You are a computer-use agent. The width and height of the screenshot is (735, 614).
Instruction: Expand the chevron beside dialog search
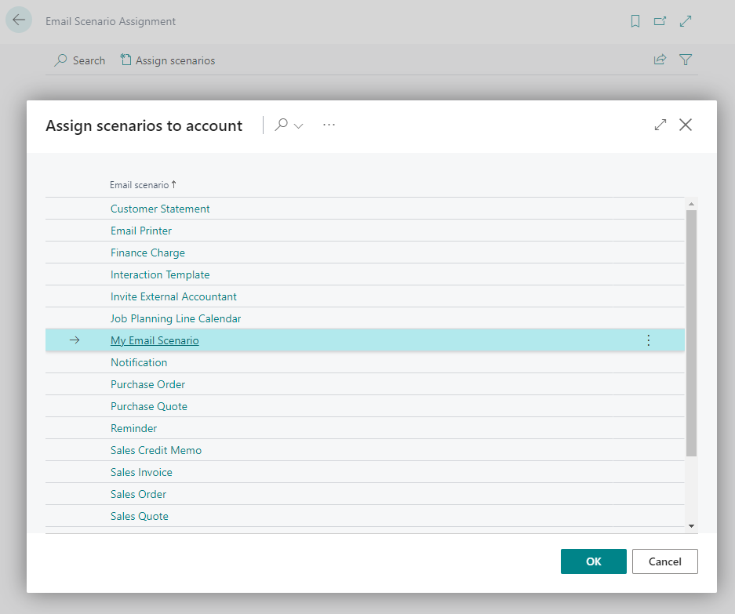coord(299,125)
